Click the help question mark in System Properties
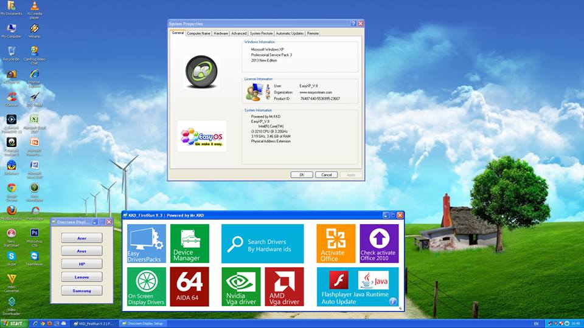The height and width of the screenshot is (328, 584). point(353,24)
